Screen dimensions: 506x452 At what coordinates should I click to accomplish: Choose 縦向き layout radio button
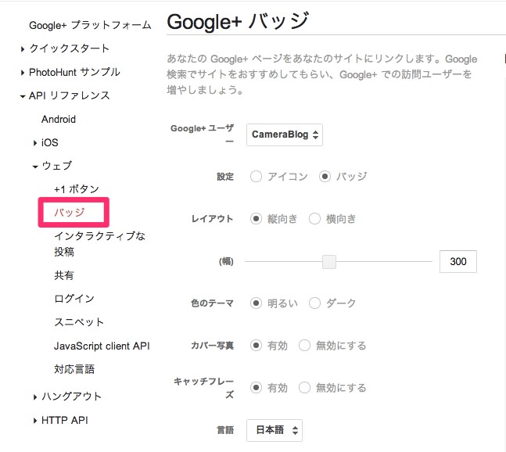[x=256, y=219]
